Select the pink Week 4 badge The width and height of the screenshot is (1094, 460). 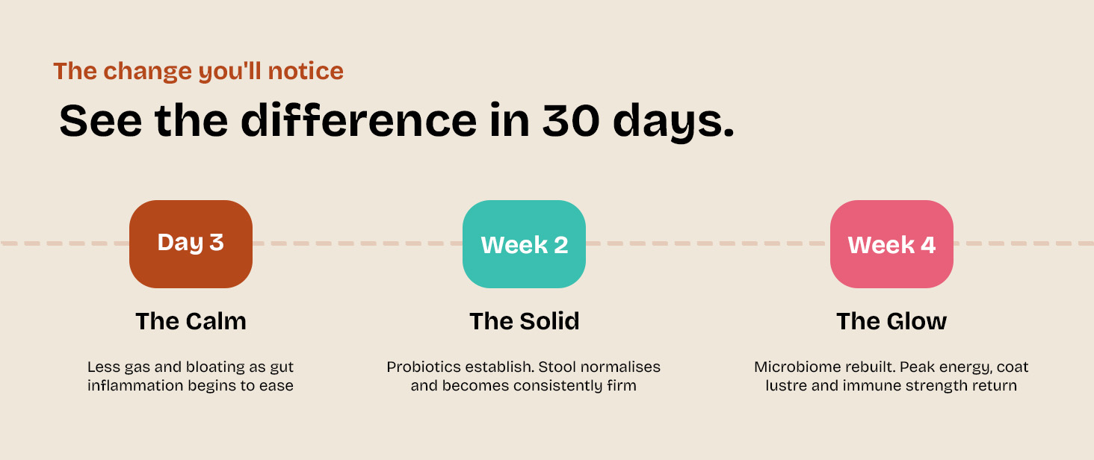pyautogui.click(x=891, y=243)
